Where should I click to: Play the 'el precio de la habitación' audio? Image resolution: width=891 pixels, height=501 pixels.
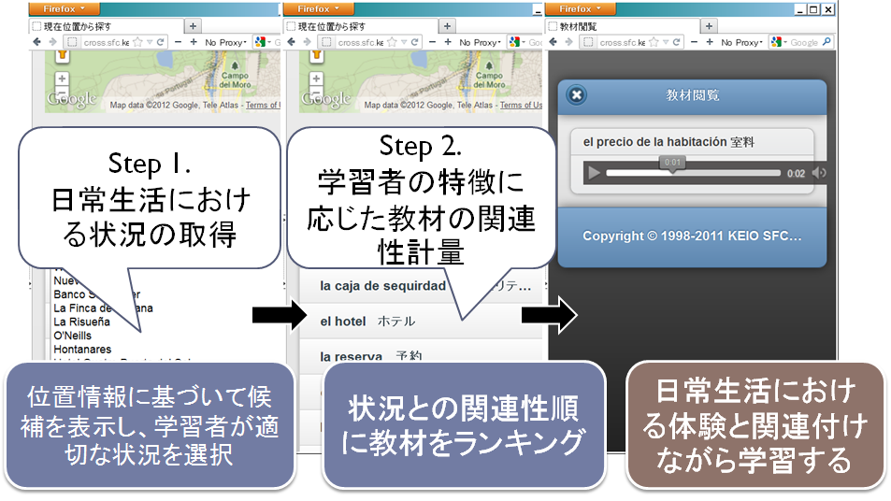[593, 172]
